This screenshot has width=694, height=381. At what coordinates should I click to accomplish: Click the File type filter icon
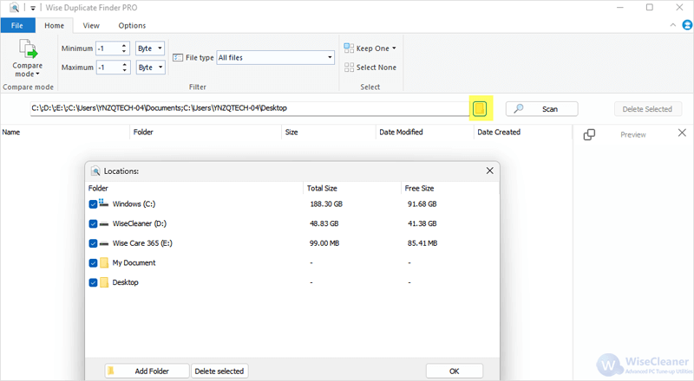pyautogui.click(x=178, y=57)
